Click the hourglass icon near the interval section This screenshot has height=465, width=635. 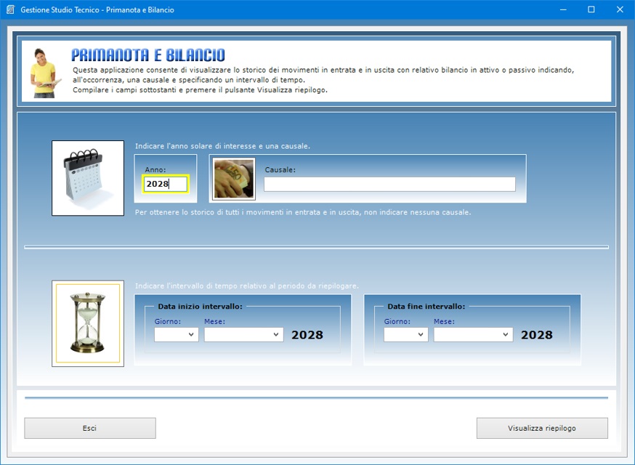(88, 323)
